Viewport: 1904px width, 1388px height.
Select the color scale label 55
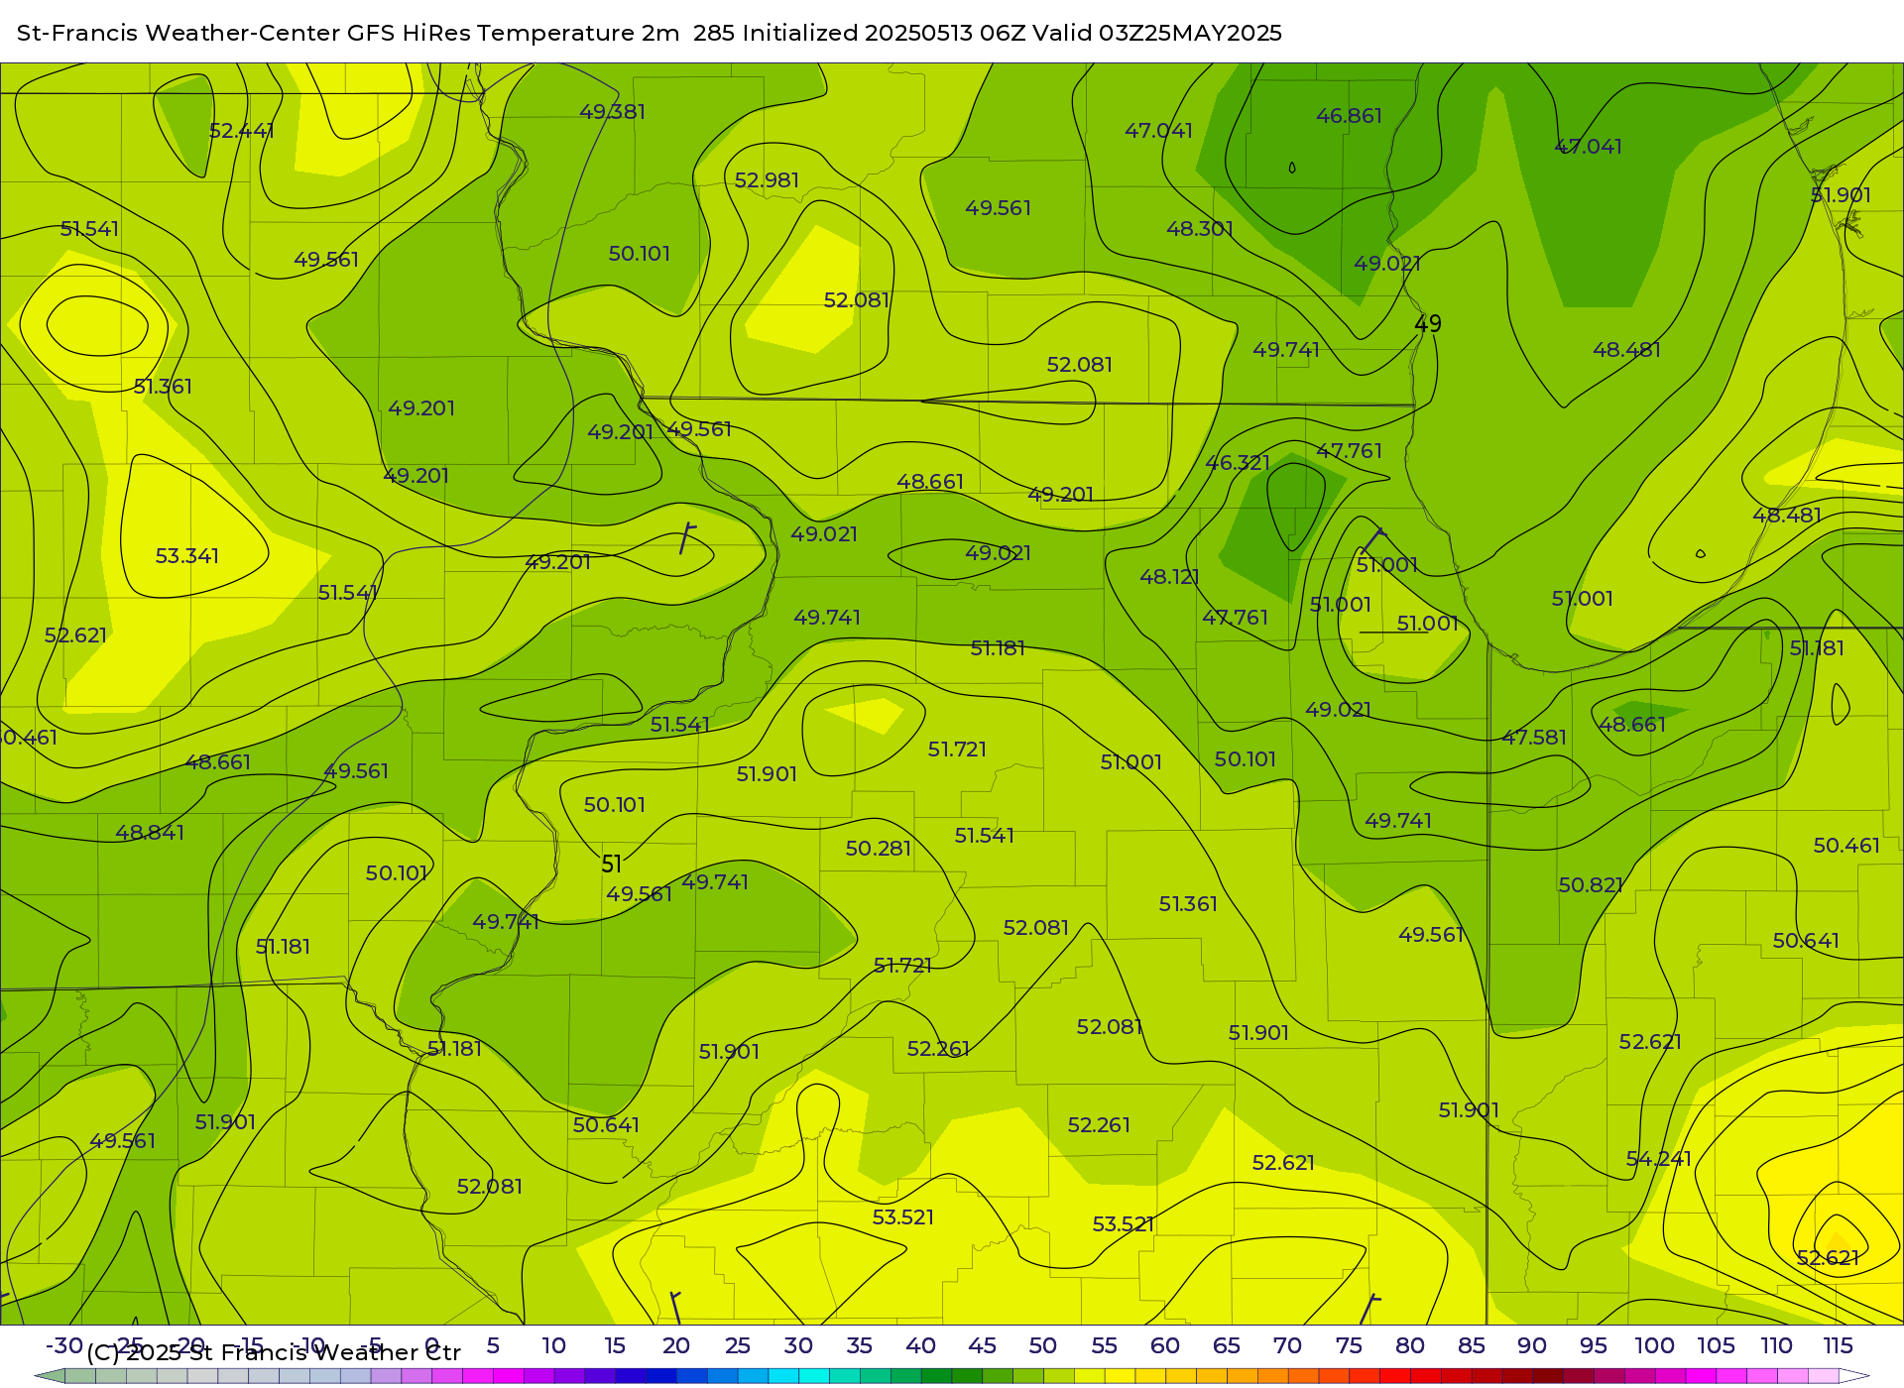click(x=1105, y=1345)
